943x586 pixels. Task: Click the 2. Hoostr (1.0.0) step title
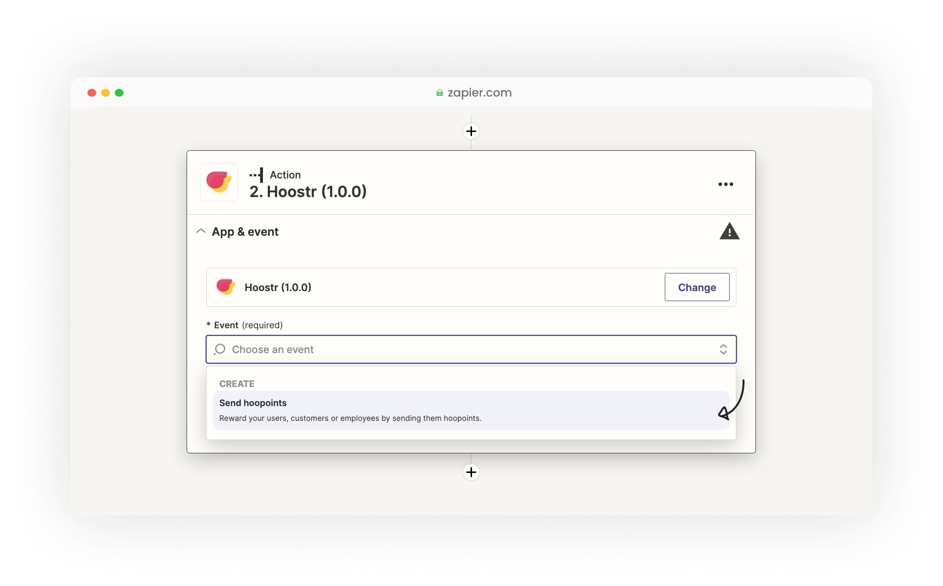308,192
